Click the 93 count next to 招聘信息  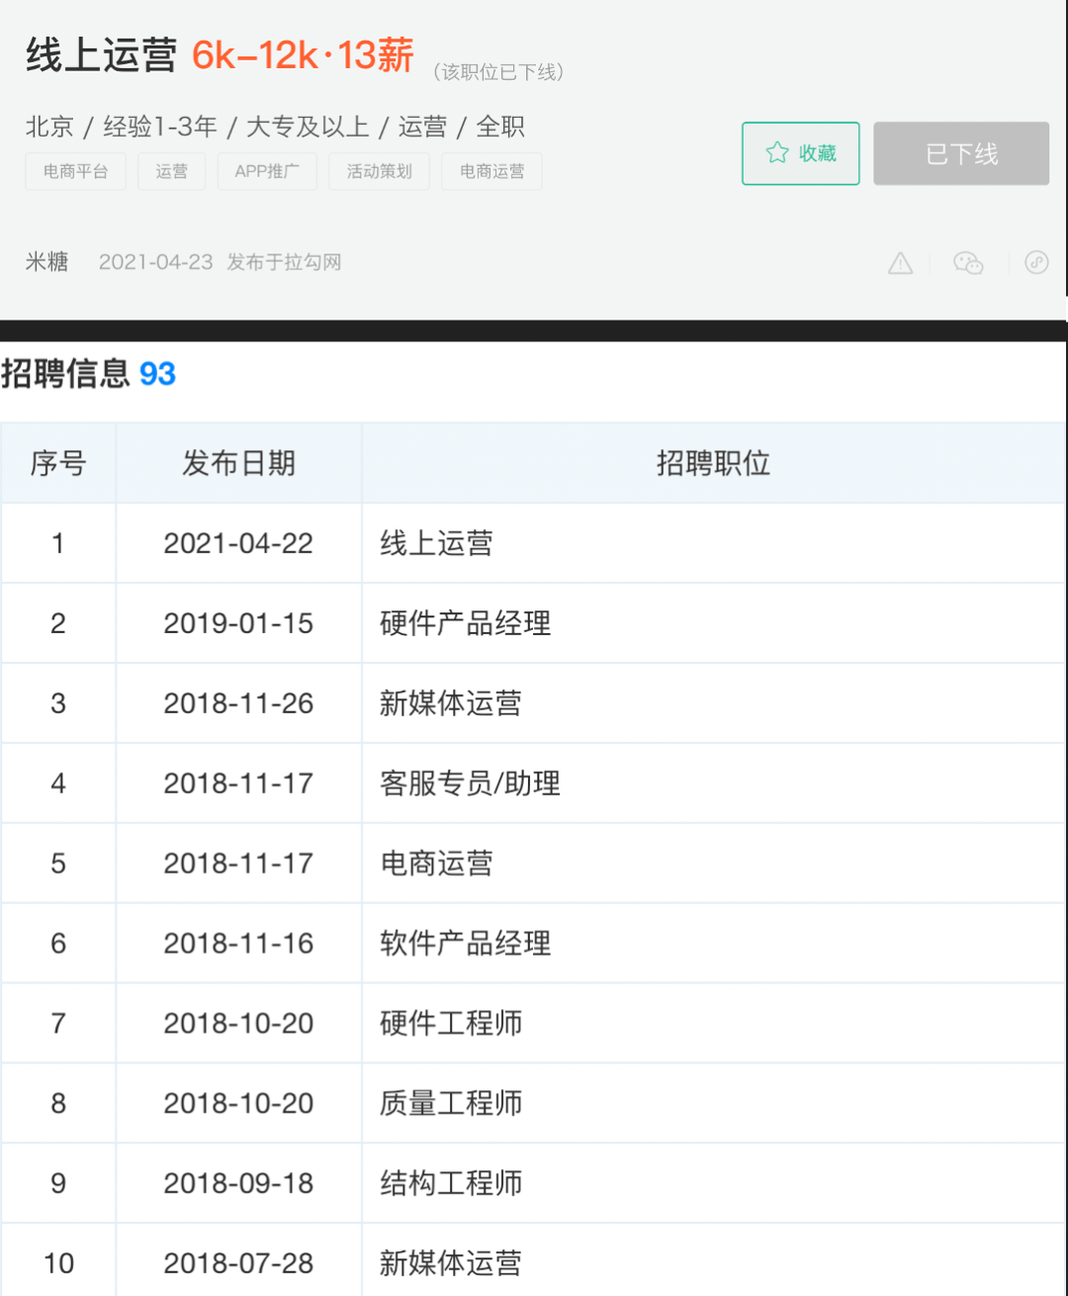(x=157, y=374)
